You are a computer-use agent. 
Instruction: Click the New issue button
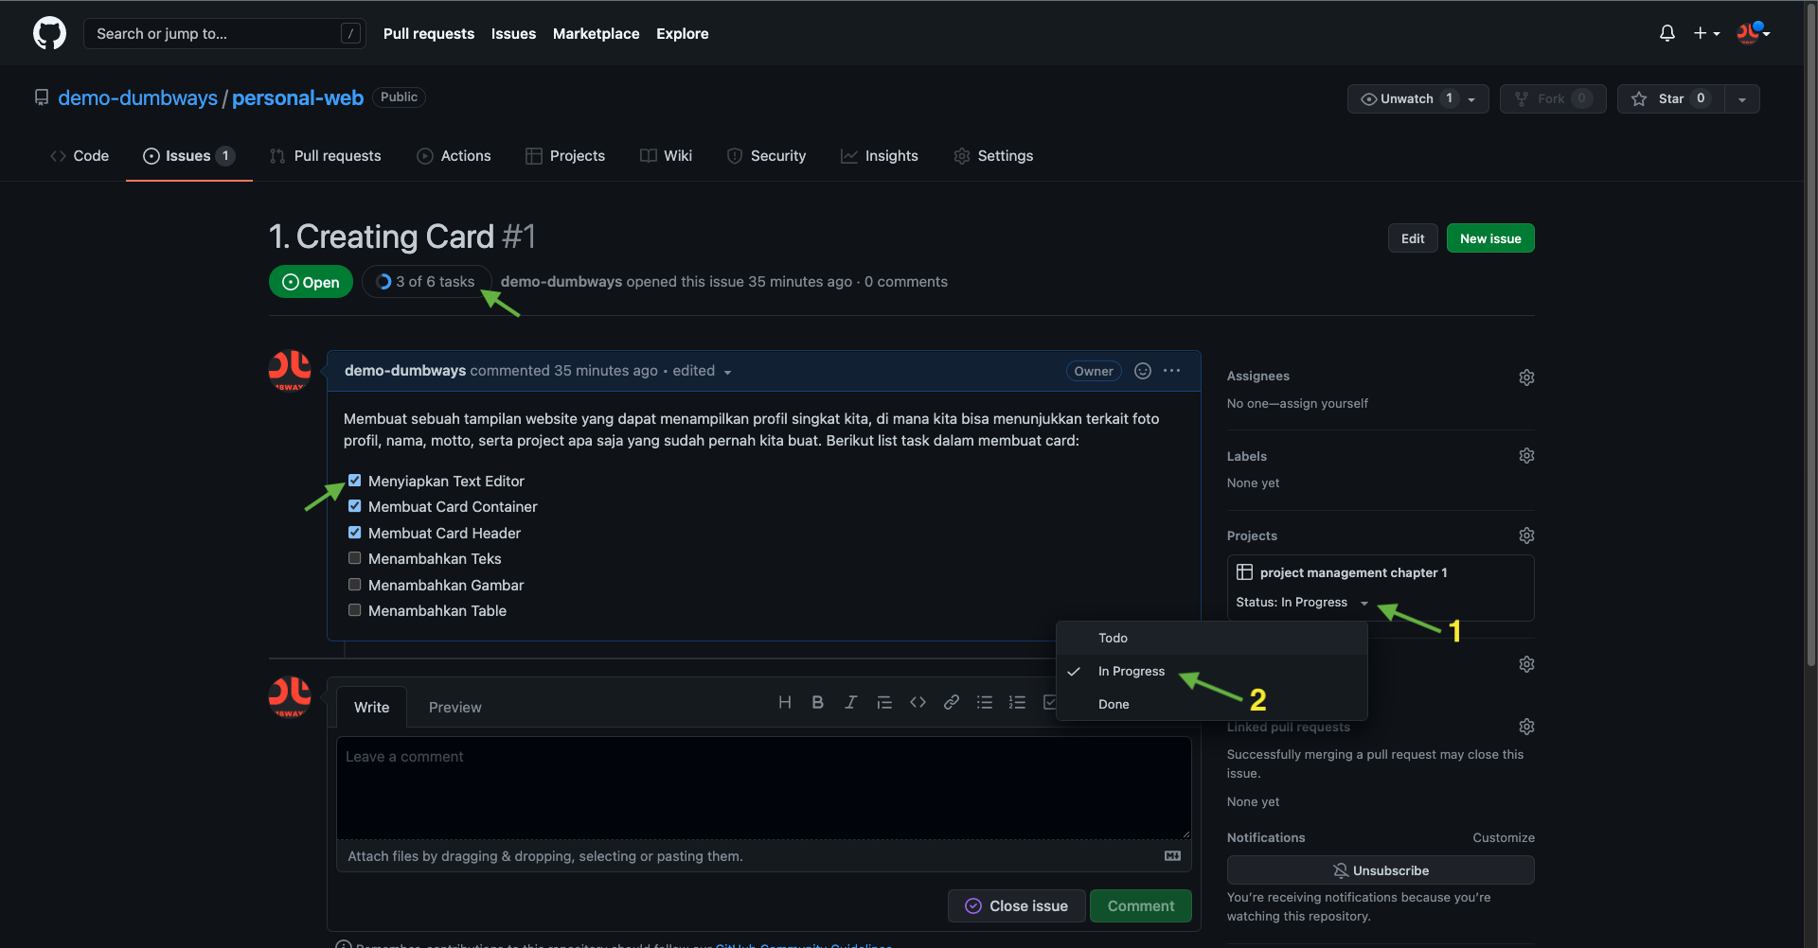1489,238
